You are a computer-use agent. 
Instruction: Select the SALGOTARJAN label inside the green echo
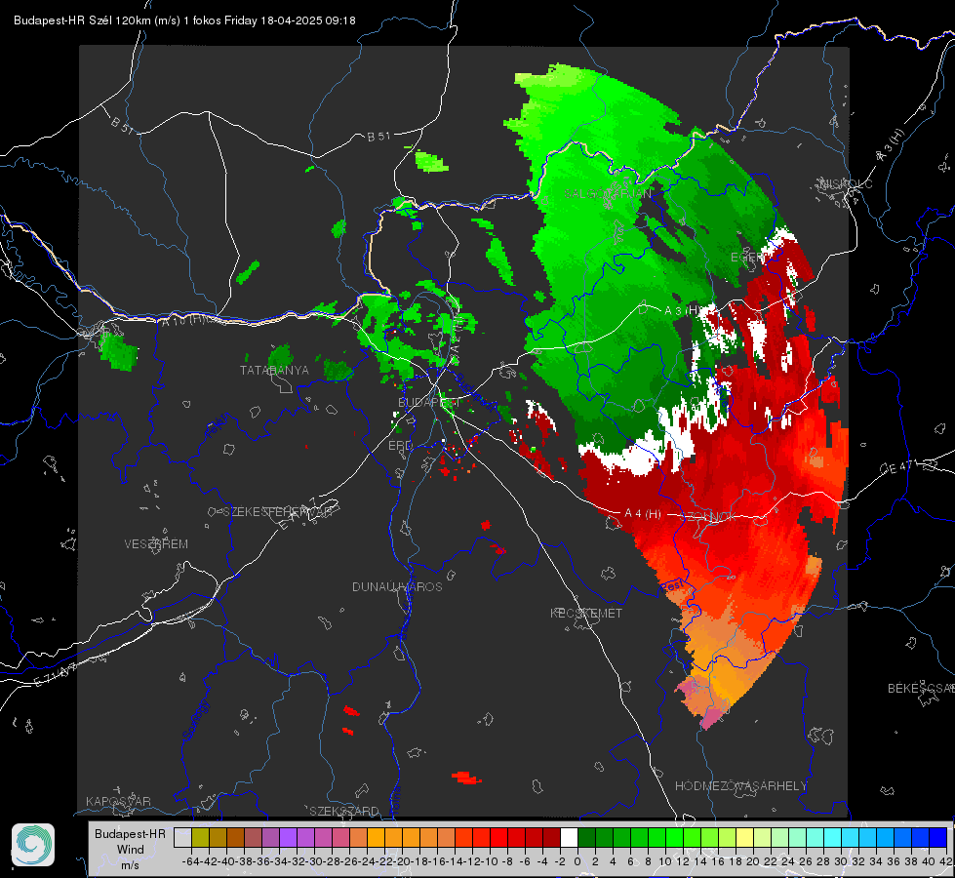click(x=607, y=194)
